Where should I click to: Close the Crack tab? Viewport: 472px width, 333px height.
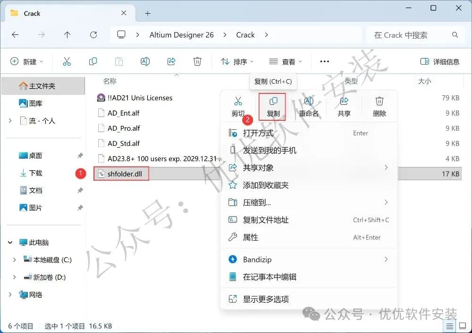pos(124,13)
